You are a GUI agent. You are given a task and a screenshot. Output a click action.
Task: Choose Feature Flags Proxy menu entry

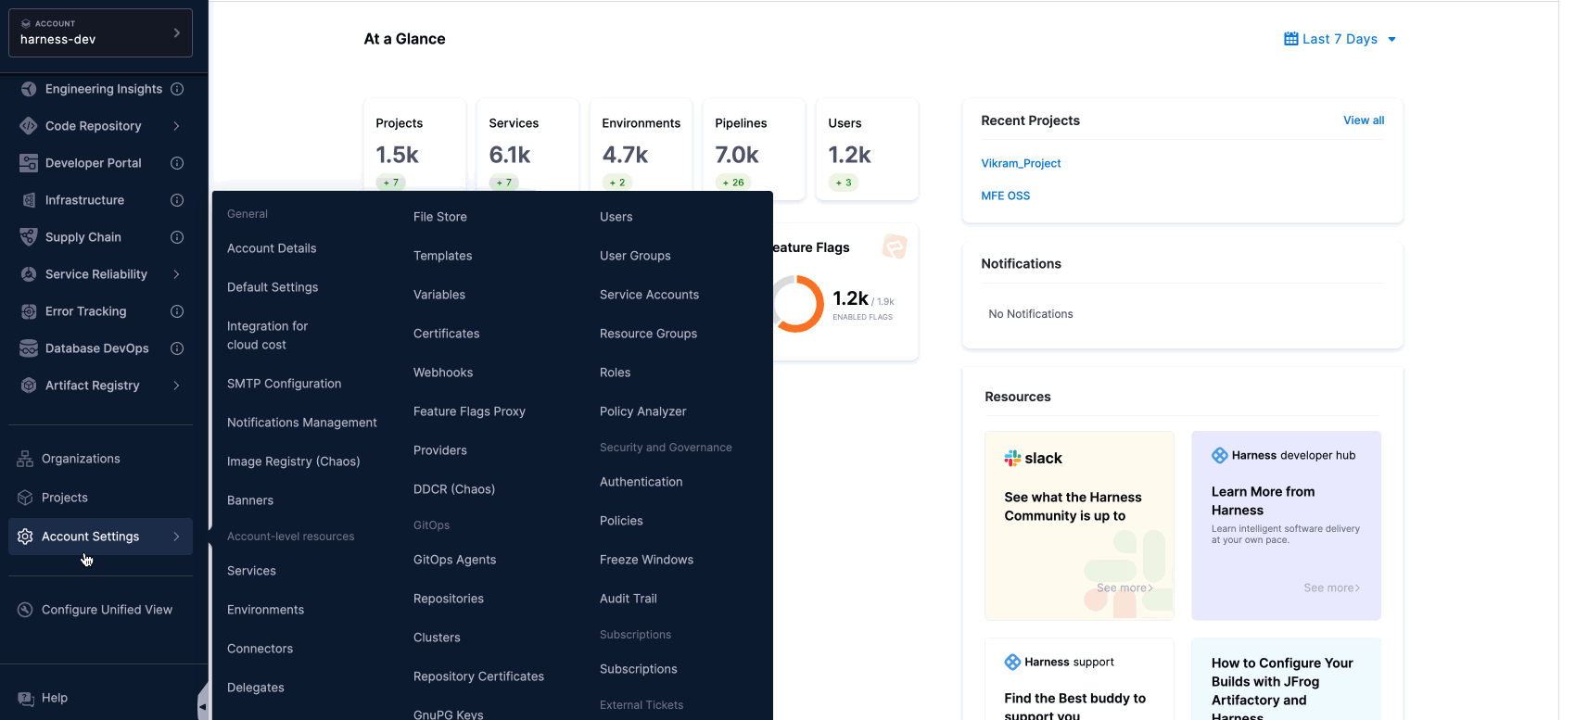[x=469, y=411]
